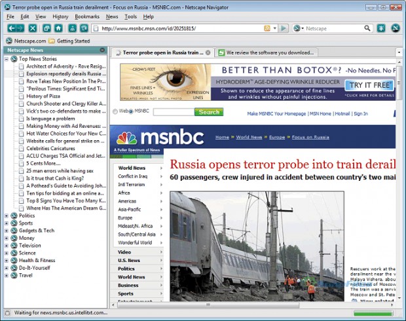Click the horizontal scrollbar thumb
Viewport: 406px width, 321px height.
[208, 305]
